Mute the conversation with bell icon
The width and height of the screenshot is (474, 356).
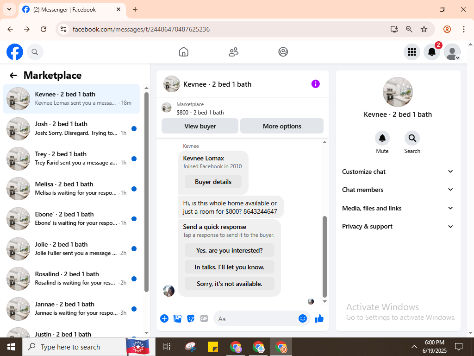click(x=382, y=138)
